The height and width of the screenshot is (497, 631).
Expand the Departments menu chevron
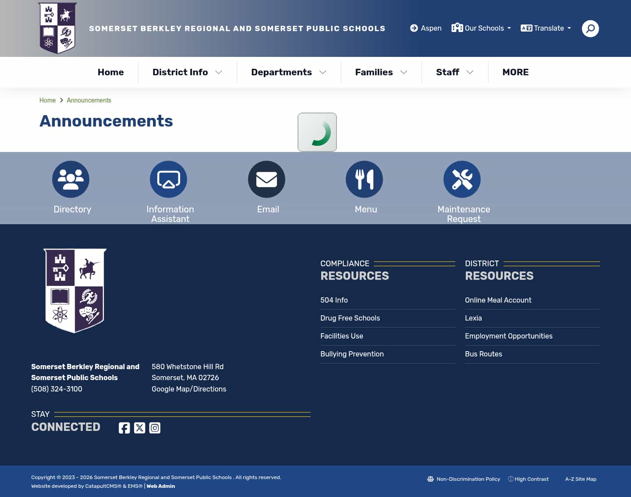(x=323, y=72)
